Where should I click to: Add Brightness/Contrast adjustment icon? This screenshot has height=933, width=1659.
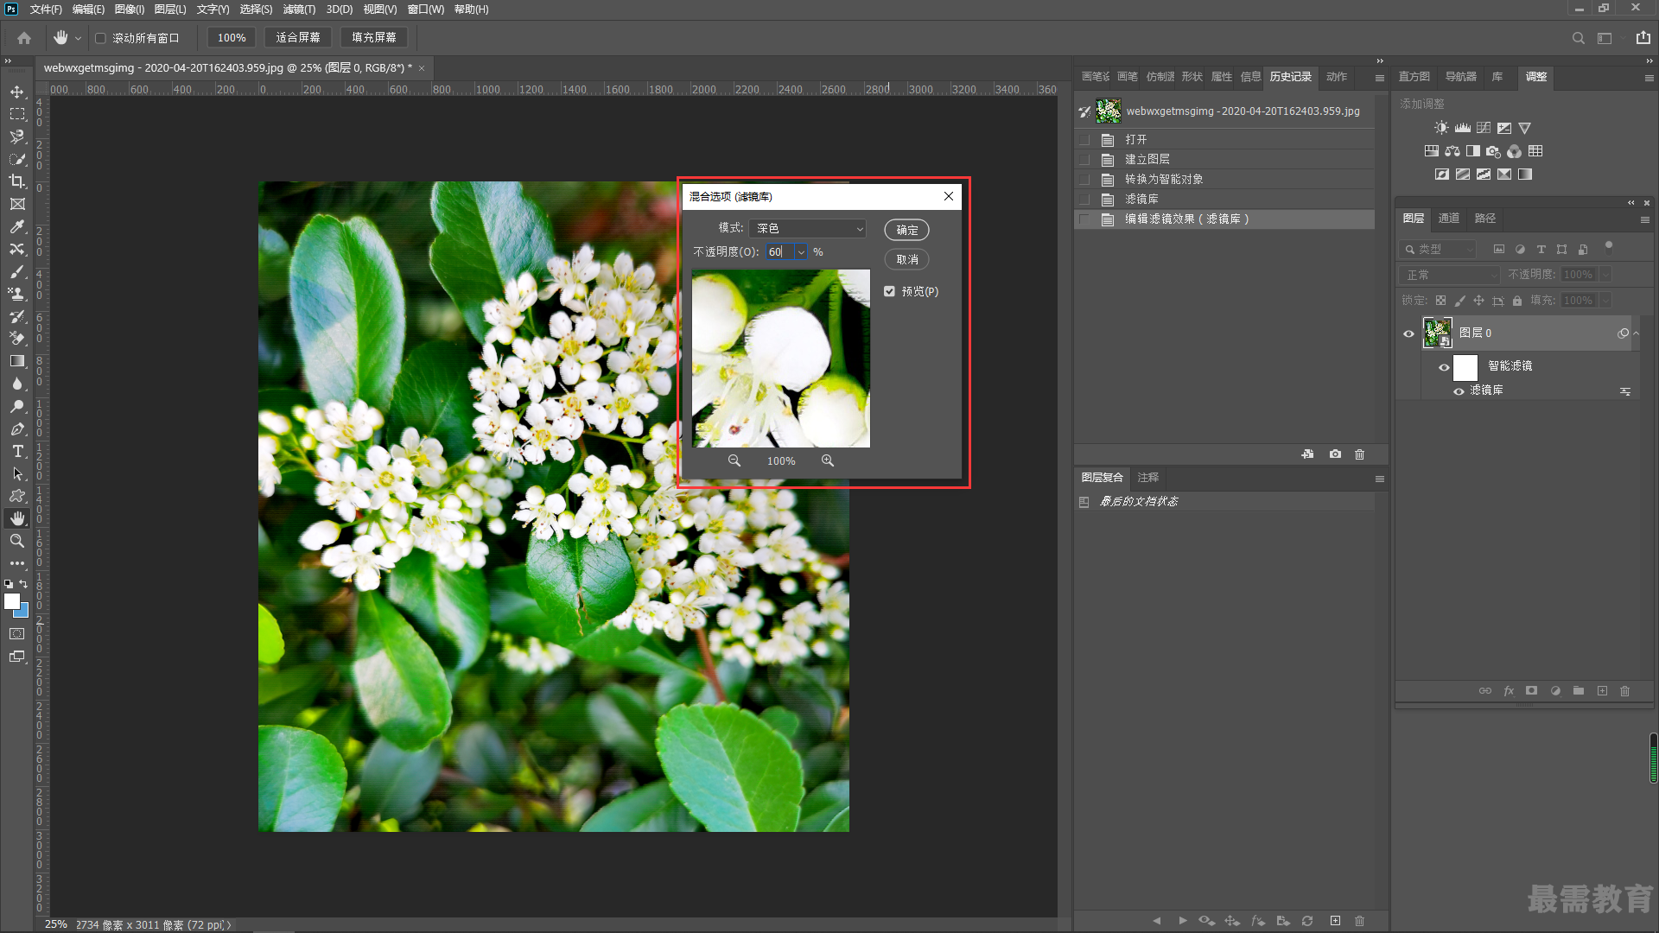[1440, 128]
